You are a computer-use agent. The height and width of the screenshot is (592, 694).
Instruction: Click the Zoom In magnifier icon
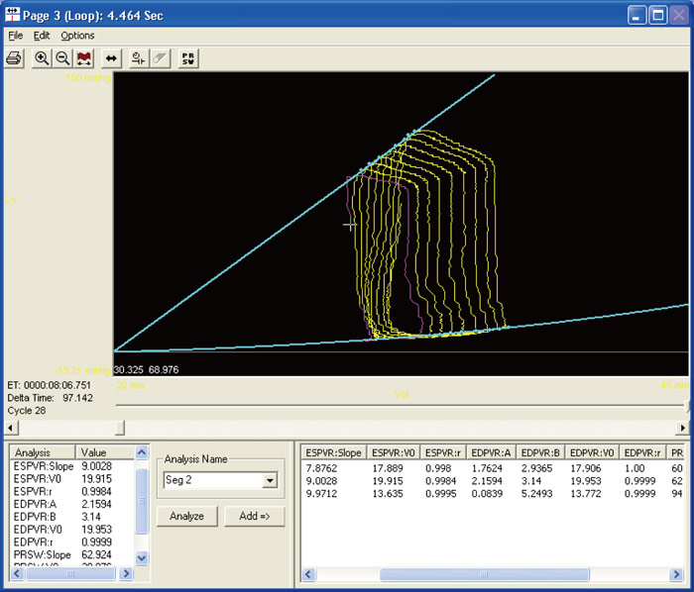(42, 58)
